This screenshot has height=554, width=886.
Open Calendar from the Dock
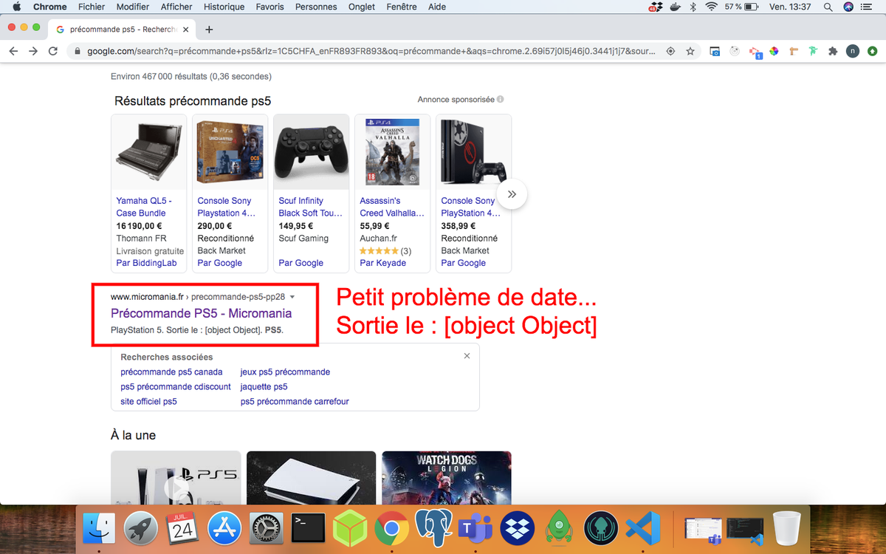point(182,527)
